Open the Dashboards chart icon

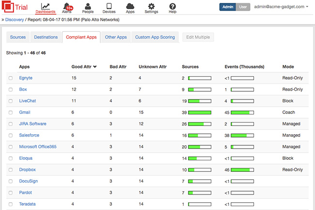(45, 6)
